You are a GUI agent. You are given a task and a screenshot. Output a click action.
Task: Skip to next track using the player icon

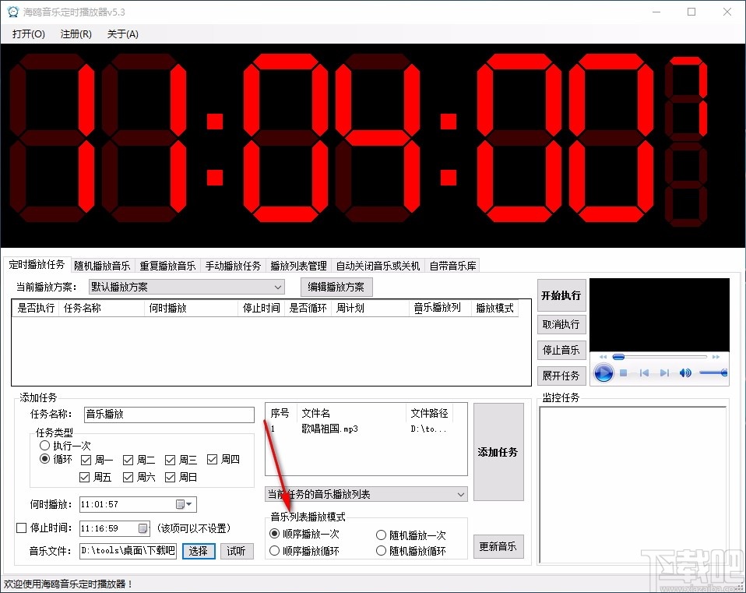pos(665,372)
